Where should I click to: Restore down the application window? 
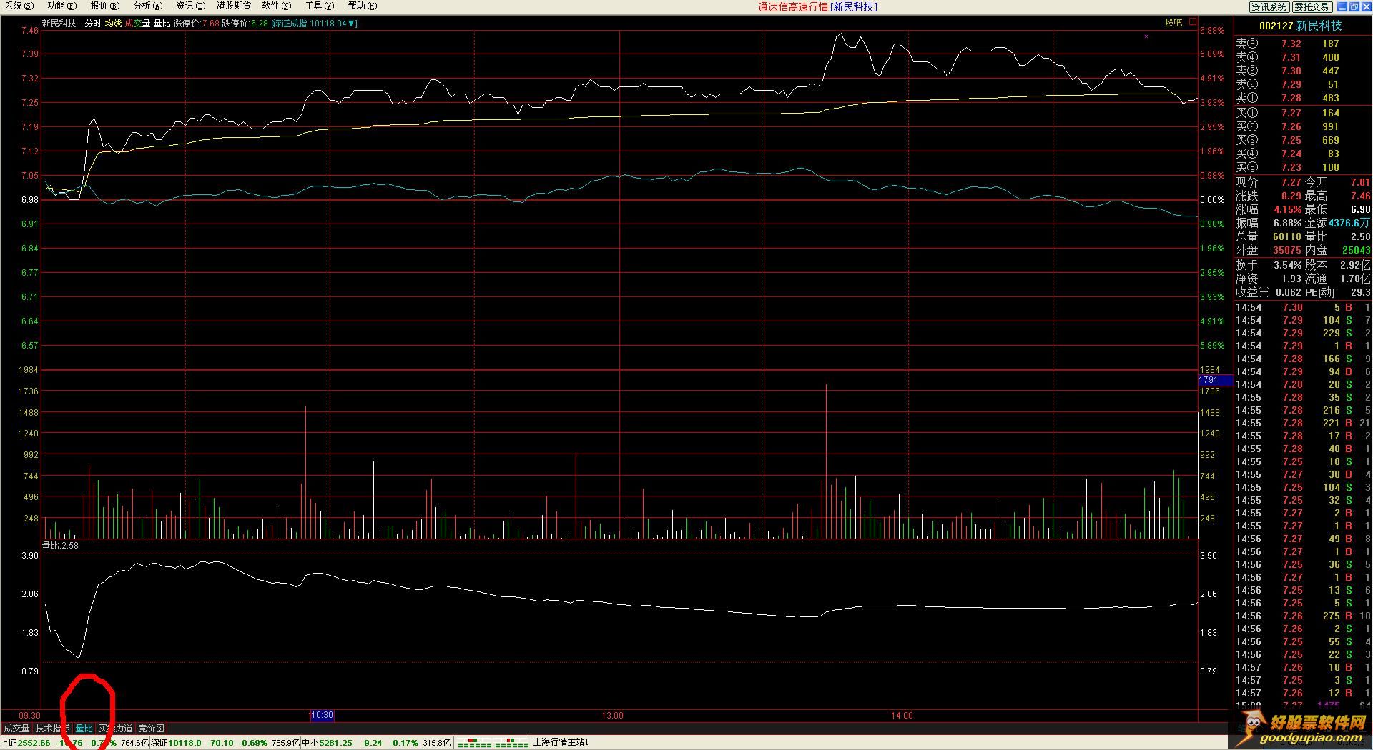tap(1354, 6)
